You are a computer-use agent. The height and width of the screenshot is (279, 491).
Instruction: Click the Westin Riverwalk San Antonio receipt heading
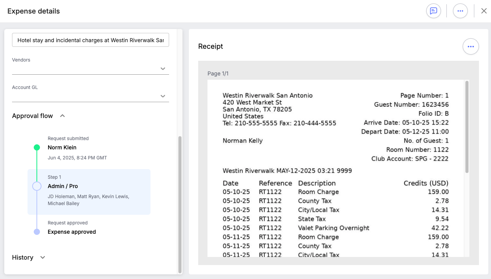268,96
